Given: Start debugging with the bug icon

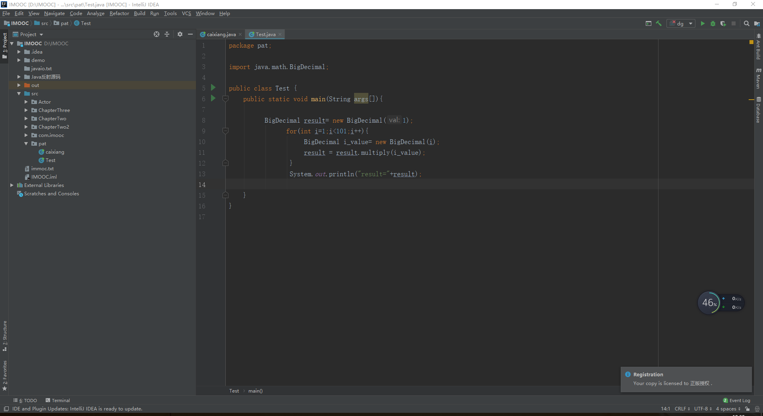Looking at the screenshot, I should pos(713,23).
